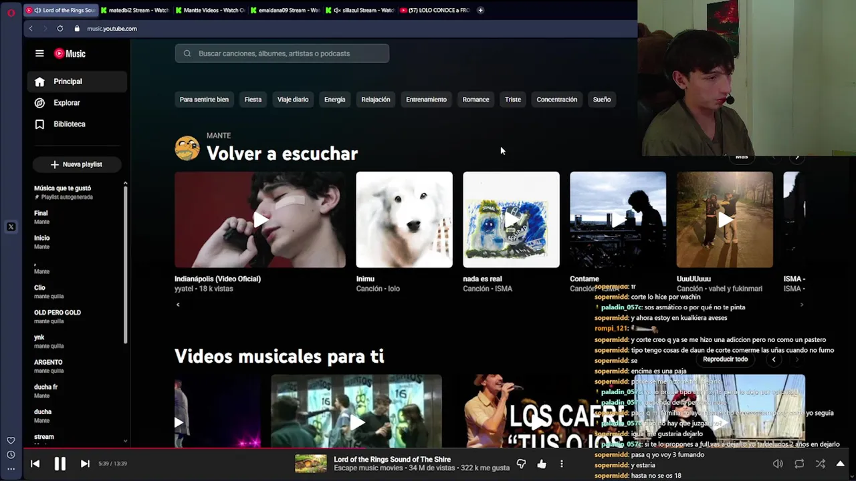Screen dimensions: 856x481
Task: Switch to the matedbi2 Stream tab
Action: (136, 10)
